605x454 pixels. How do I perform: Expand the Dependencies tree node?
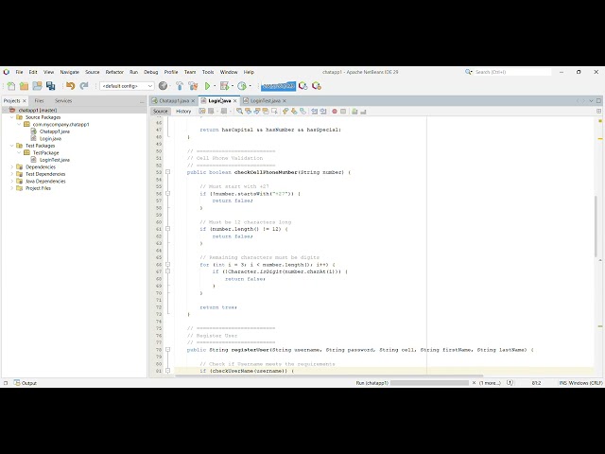(12, 166)
